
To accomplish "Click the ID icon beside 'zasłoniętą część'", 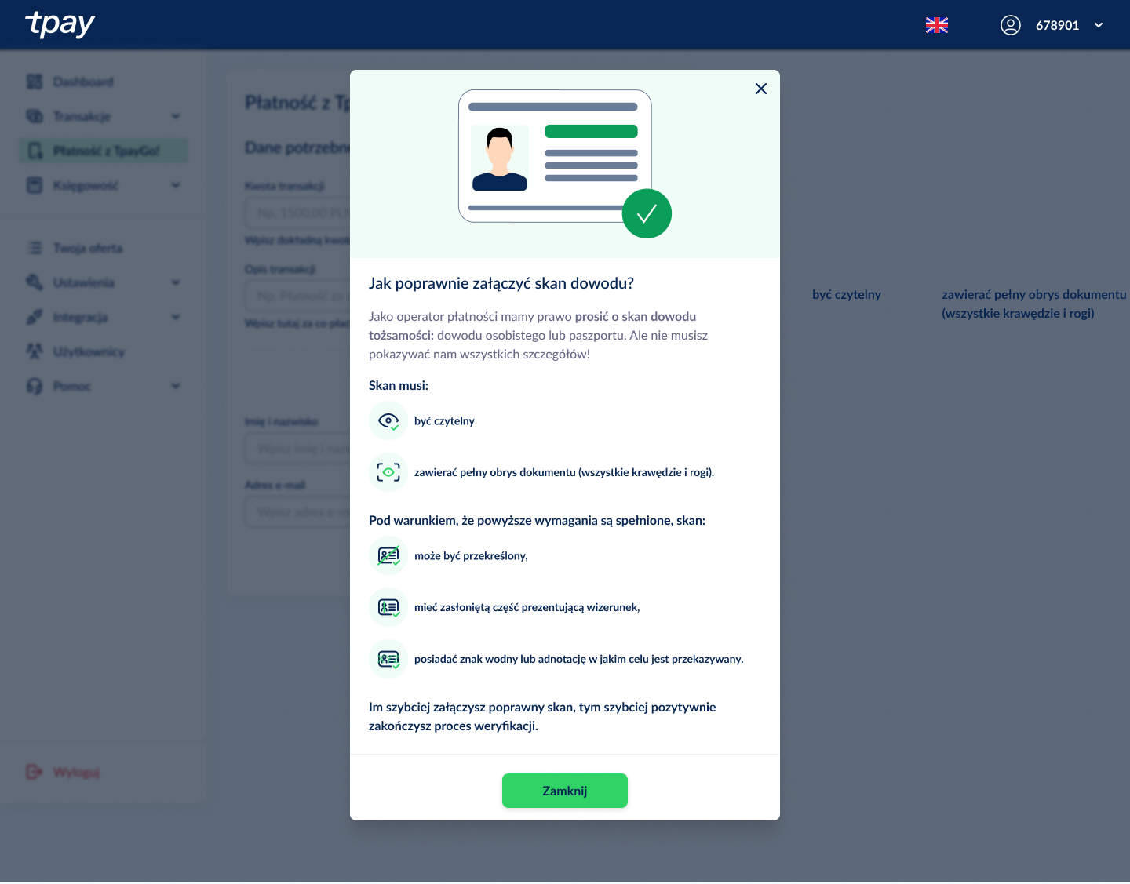I will tap(388, 607).
